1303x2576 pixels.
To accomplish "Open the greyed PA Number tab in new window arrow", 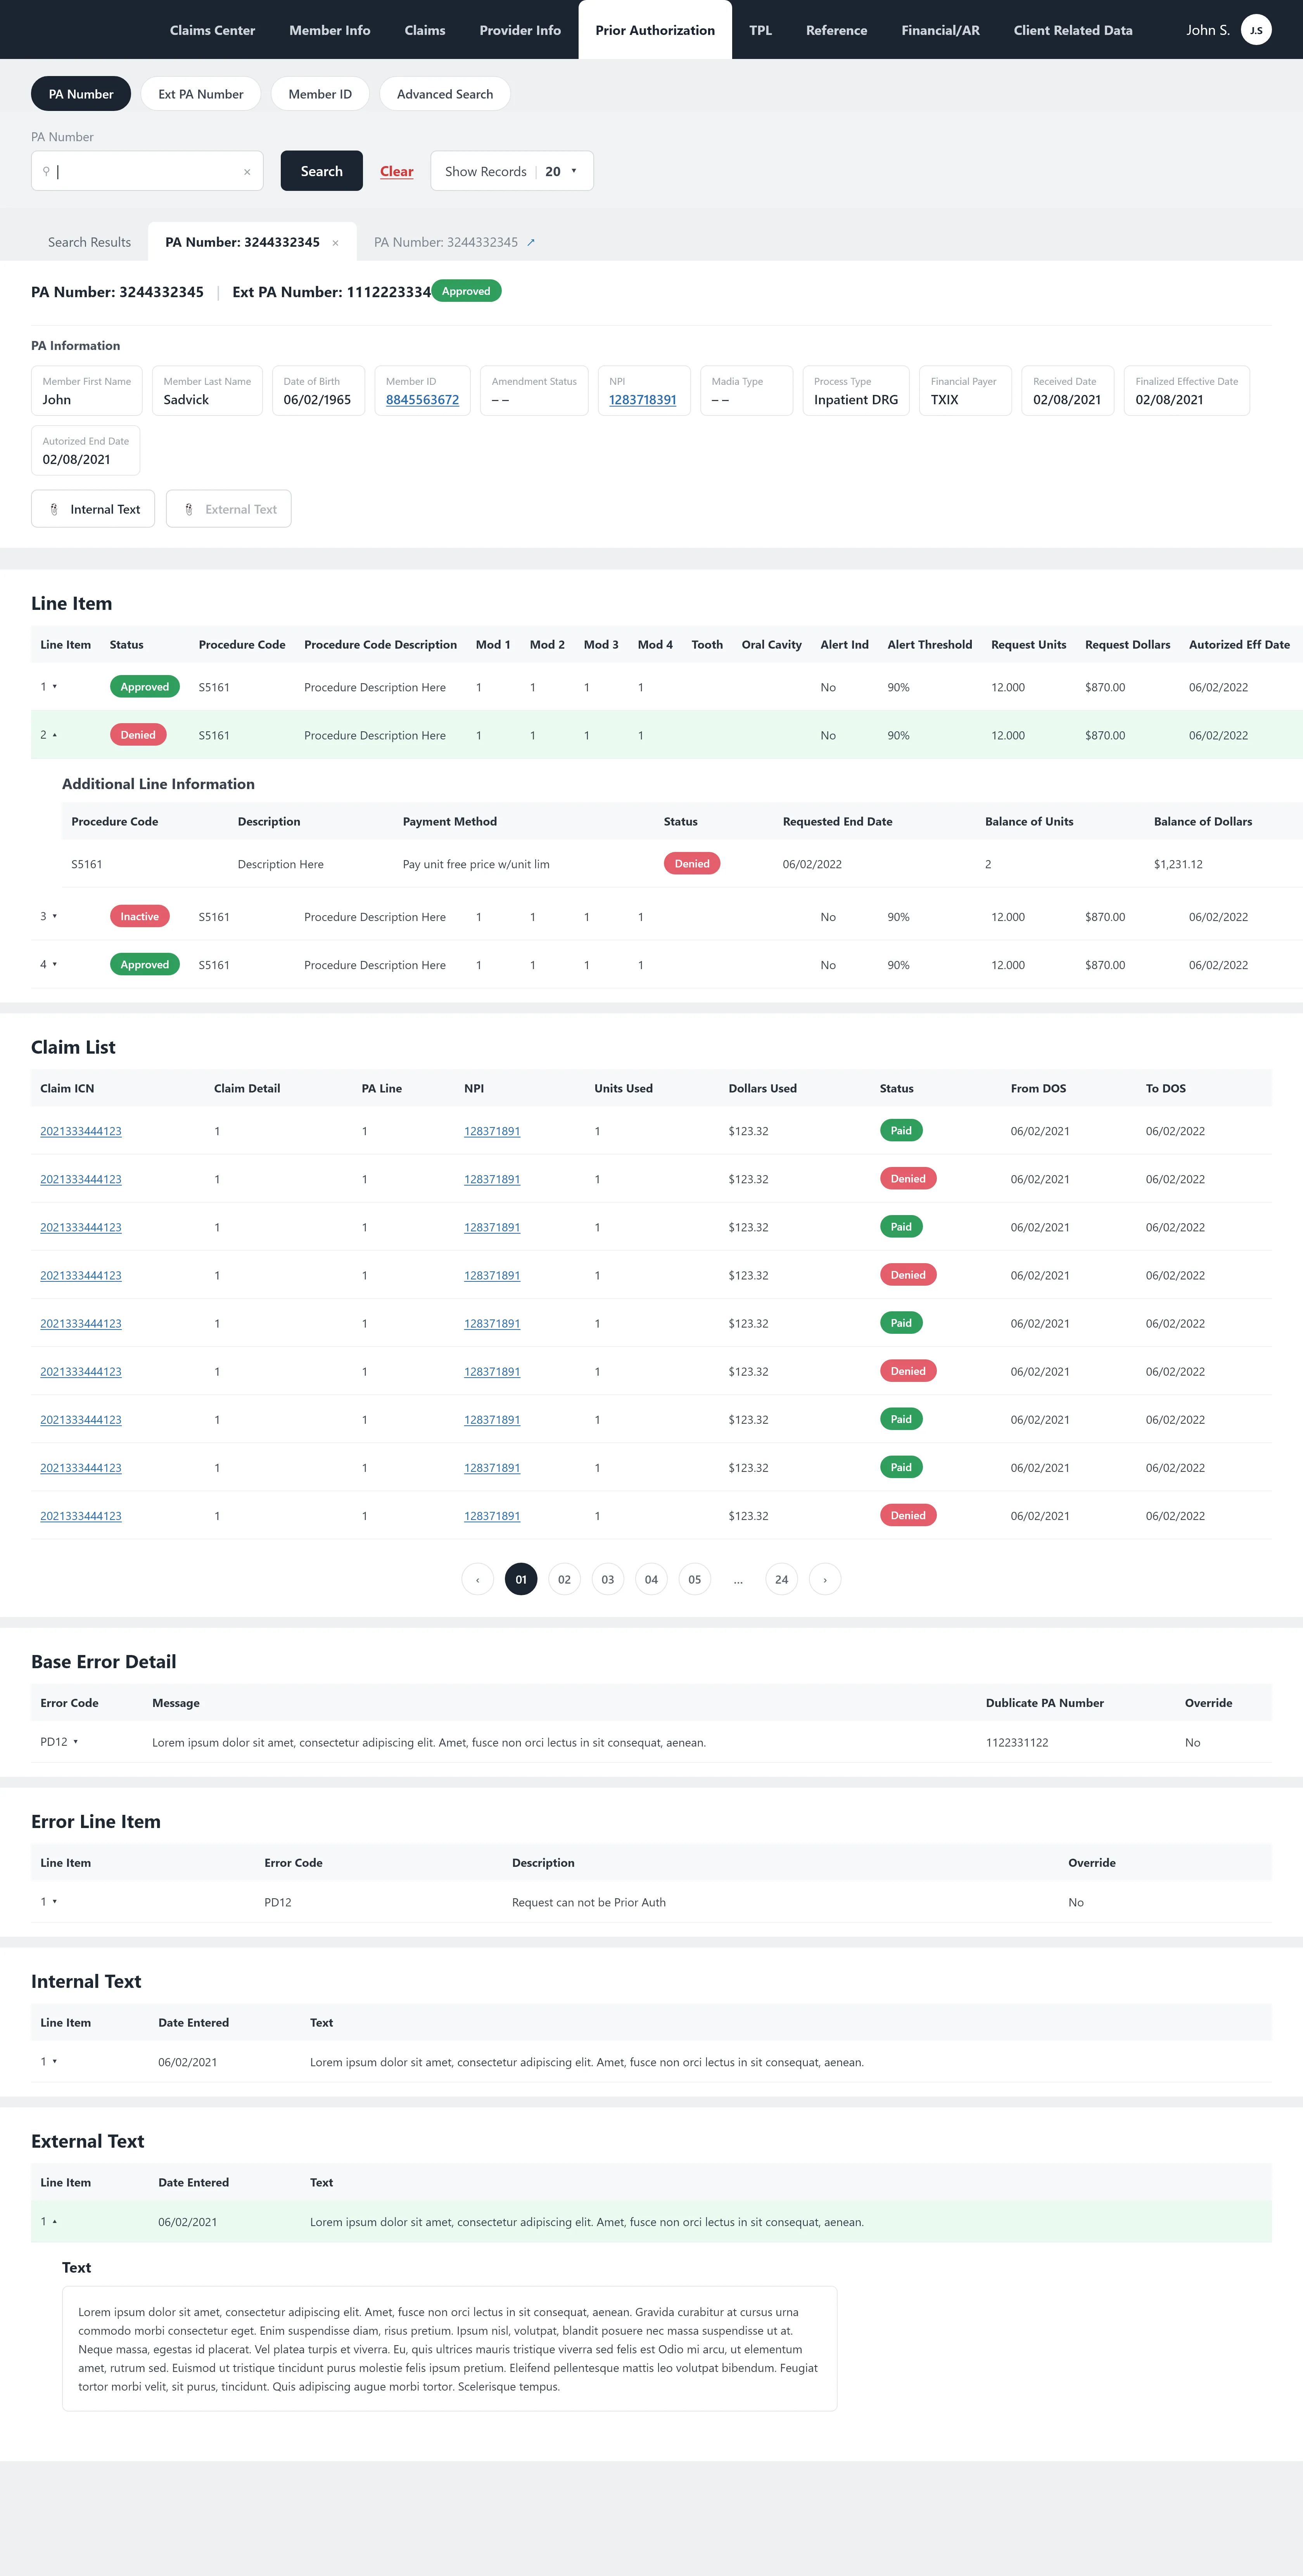I will pyautogui.click(x=531, y=242).
